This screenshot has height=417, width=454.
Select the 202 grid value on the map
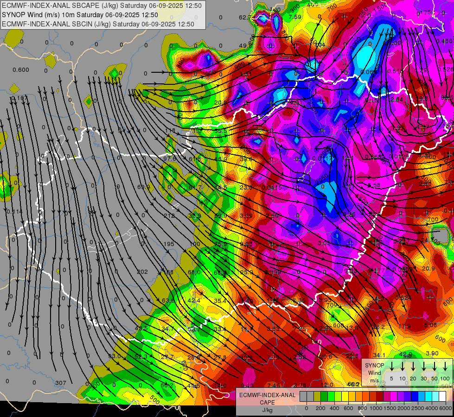(142, 272)
